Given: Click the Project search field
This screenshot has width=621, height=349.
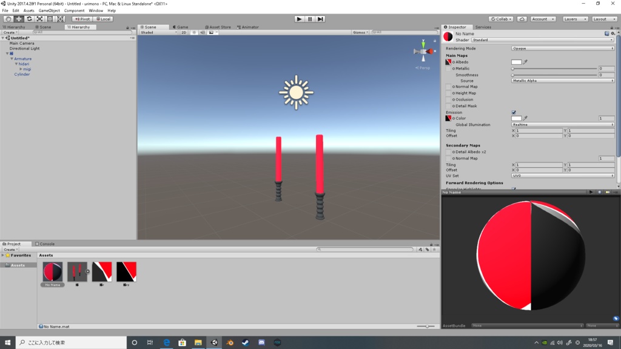Looking at the screenshot, I should tap(364, 249).
